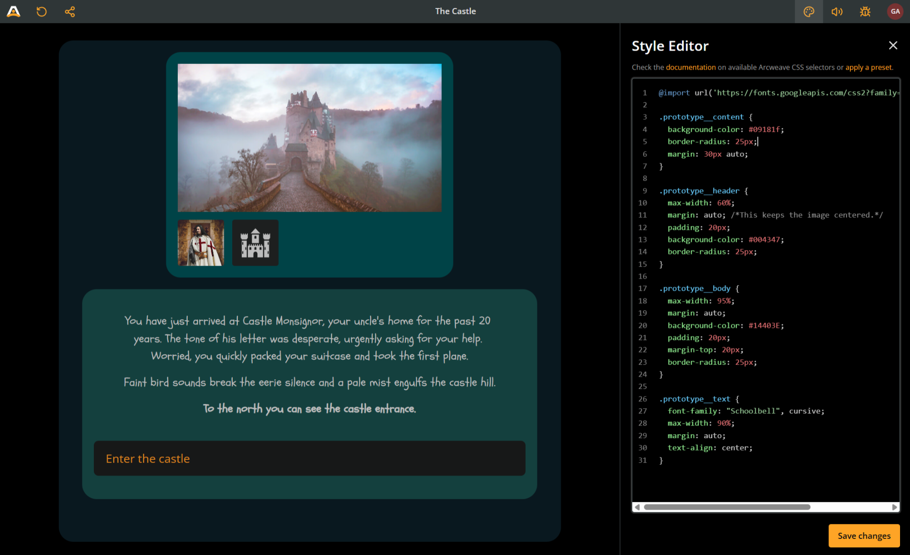Select the knight portrait thumbnail
Viewport: 910px width, 555px height.
click(x=200, y=242)
